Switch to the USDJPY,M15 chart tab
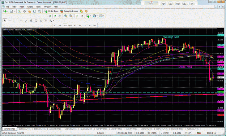 pos(116,129)
